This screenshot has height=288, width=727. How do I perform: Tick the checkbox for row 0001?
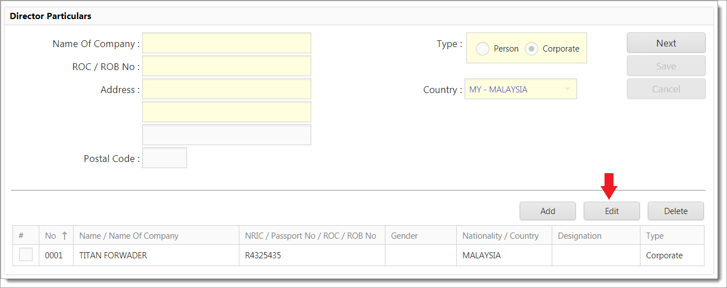click(x=26, y=255)
